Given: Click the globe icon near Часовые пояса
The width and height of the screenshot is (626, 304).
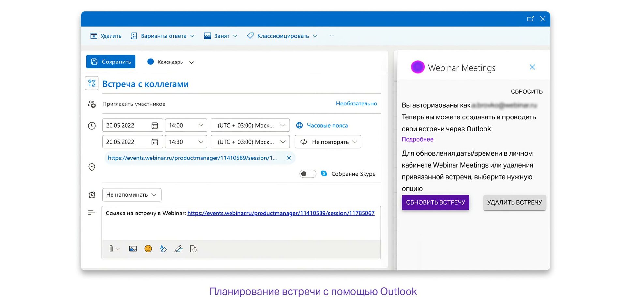Looking at the screenshot, I should pyautogui.click(x=299, y=125).
